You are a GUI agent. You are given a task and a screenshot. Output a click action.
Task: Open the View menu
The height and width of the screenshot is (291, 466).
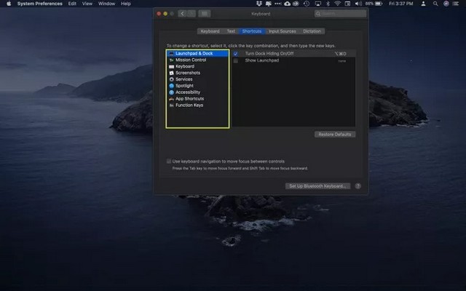point(87,4)
